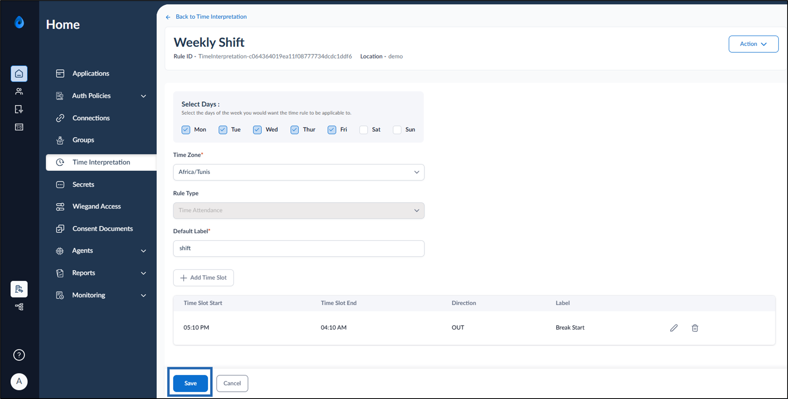Uncheck the Mon checkbox

tap(186, 130)
